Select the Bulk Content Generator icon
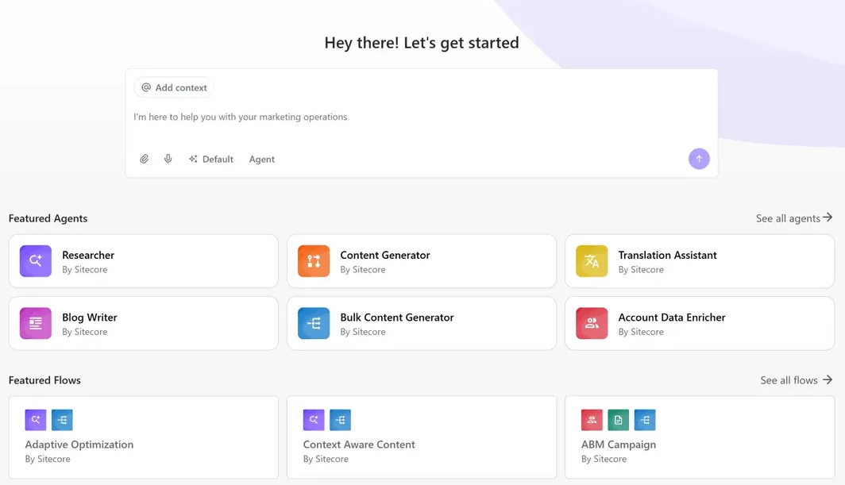The width and height of the screenshot is (845, 485). (x=313, y=323)
